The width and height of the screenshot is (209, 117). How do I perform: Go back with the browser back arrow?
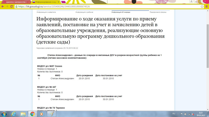(3, 6)
